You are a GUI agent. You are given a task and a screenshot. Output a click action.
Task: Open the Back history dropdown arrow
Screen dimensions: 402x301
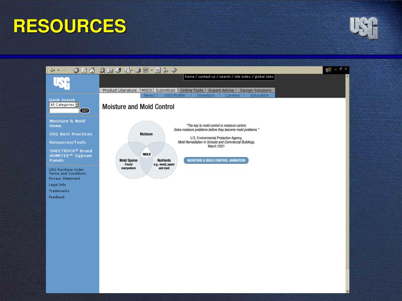(58, 70)
